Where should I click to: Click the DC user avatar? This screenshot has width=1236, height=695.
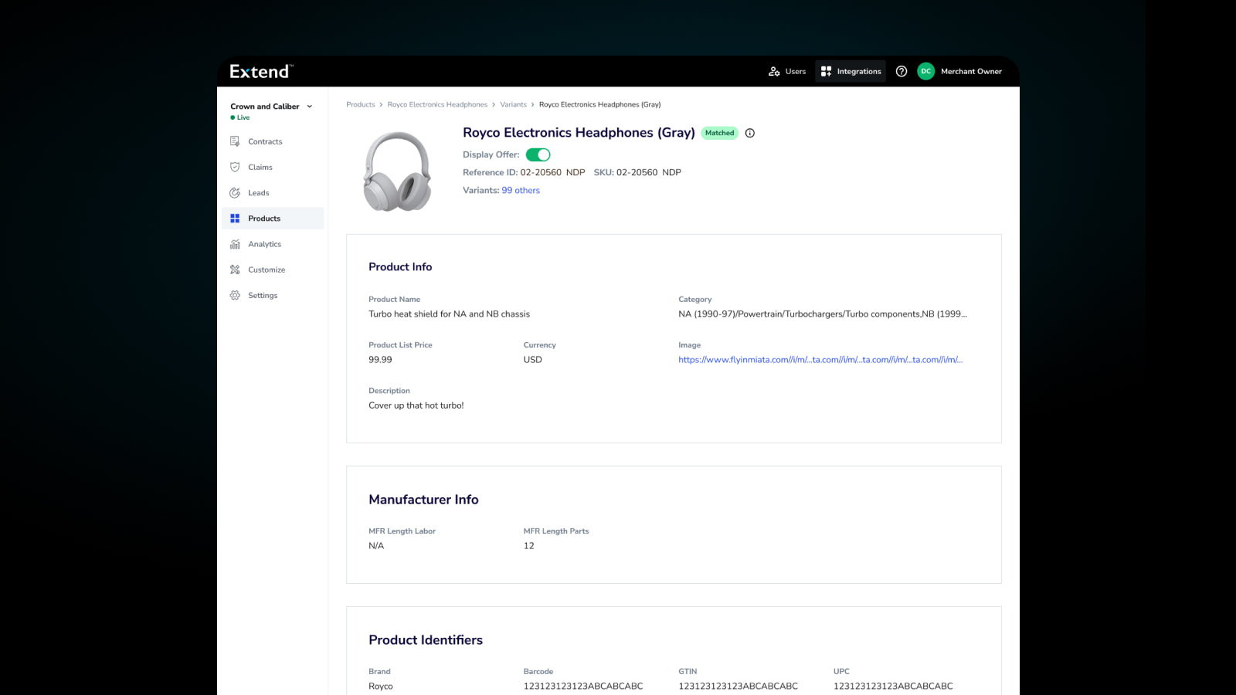[x=925, y=71]
